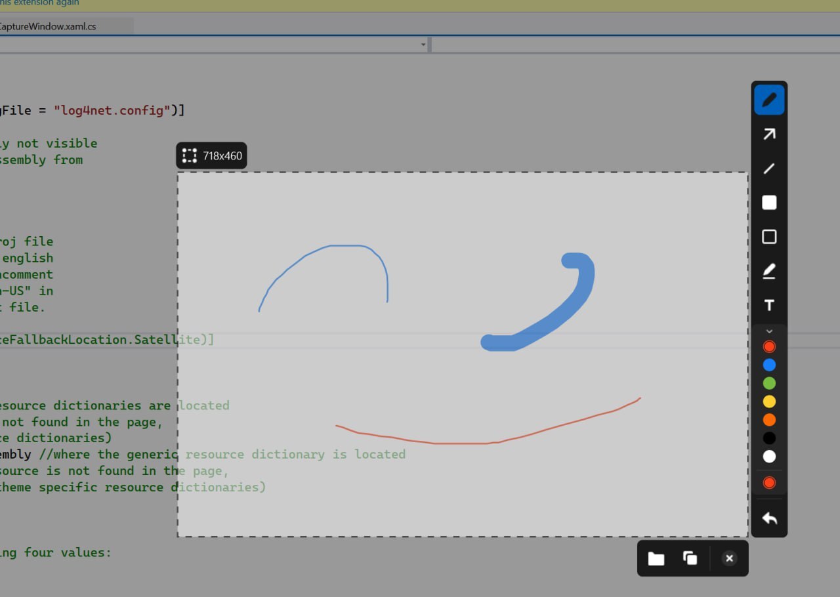This screenshot has width=840, height=597.
Task: Save screenshot using the folder icon
Action: pyautogui.click(x=656, y=558)
